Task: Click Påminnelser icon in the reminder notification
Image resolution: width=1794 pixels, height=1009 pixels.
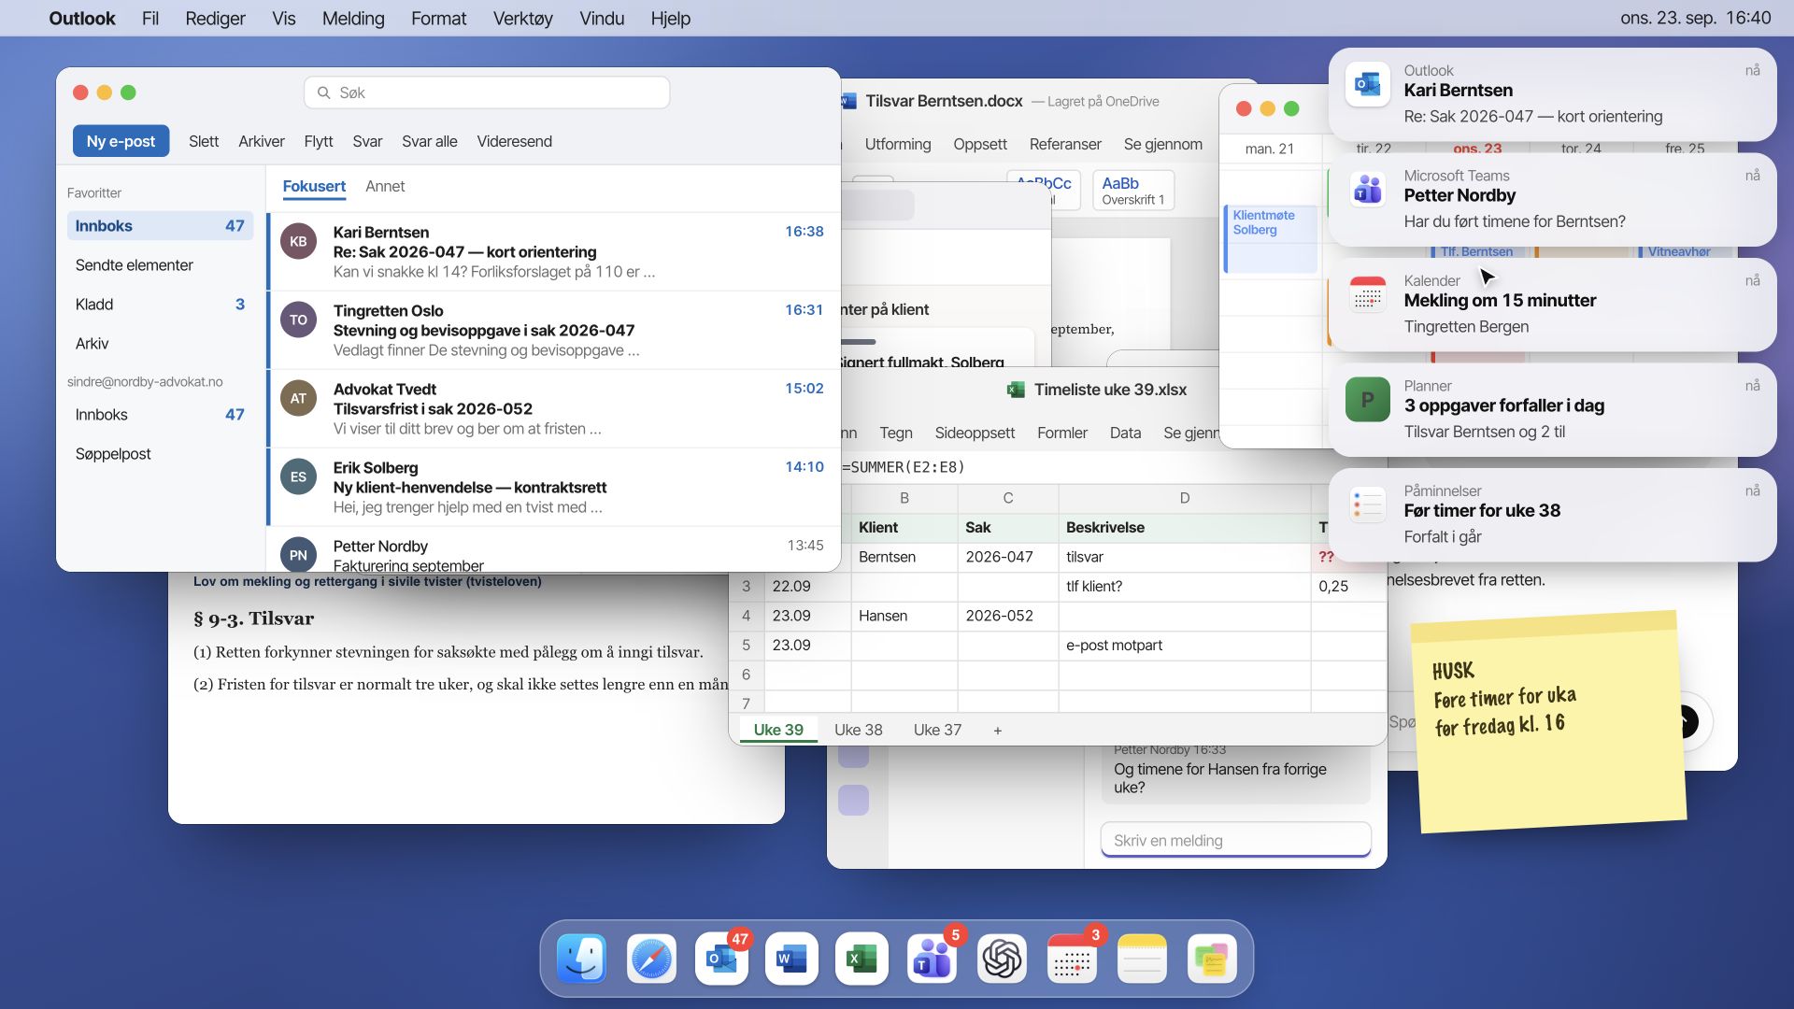Action: [1368, 504]
